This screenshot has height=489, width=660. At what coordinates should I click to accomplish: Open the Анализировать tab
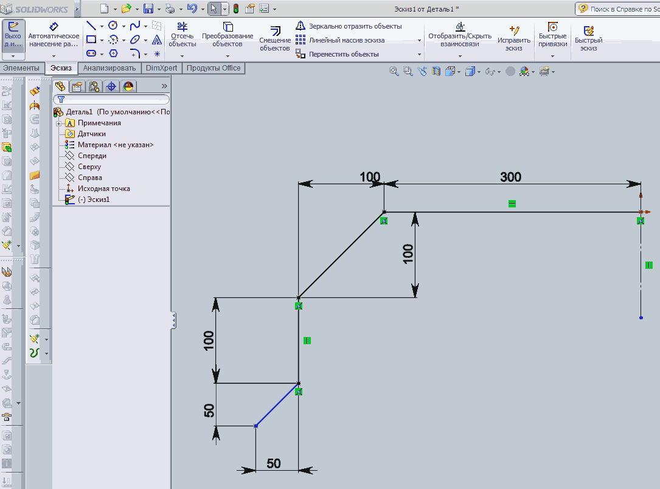(x=110, y=68)
